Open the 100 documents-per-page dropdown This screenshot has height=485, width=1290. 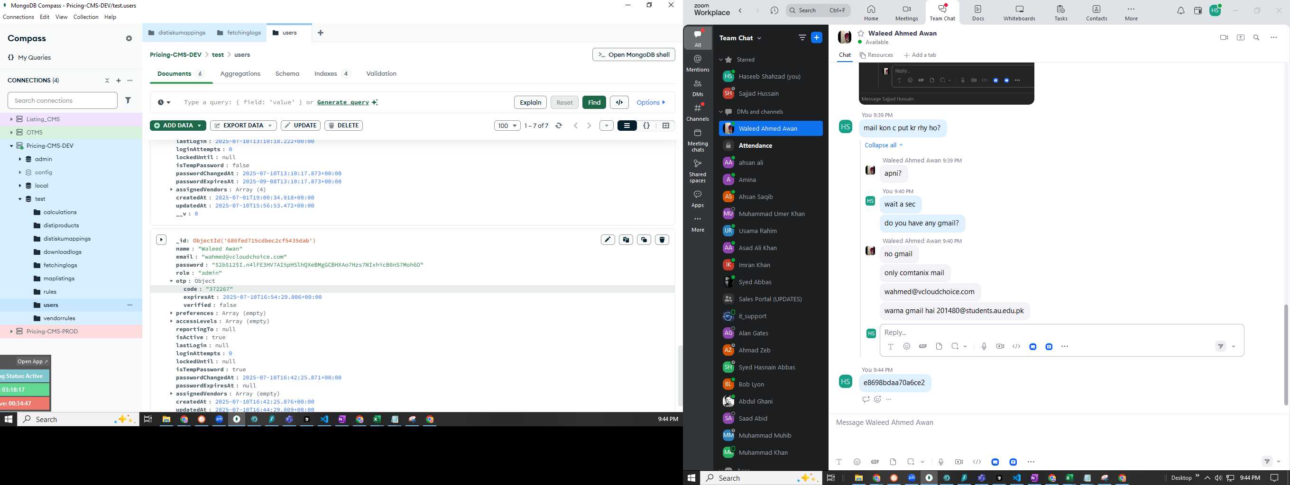tap(507, 126)
